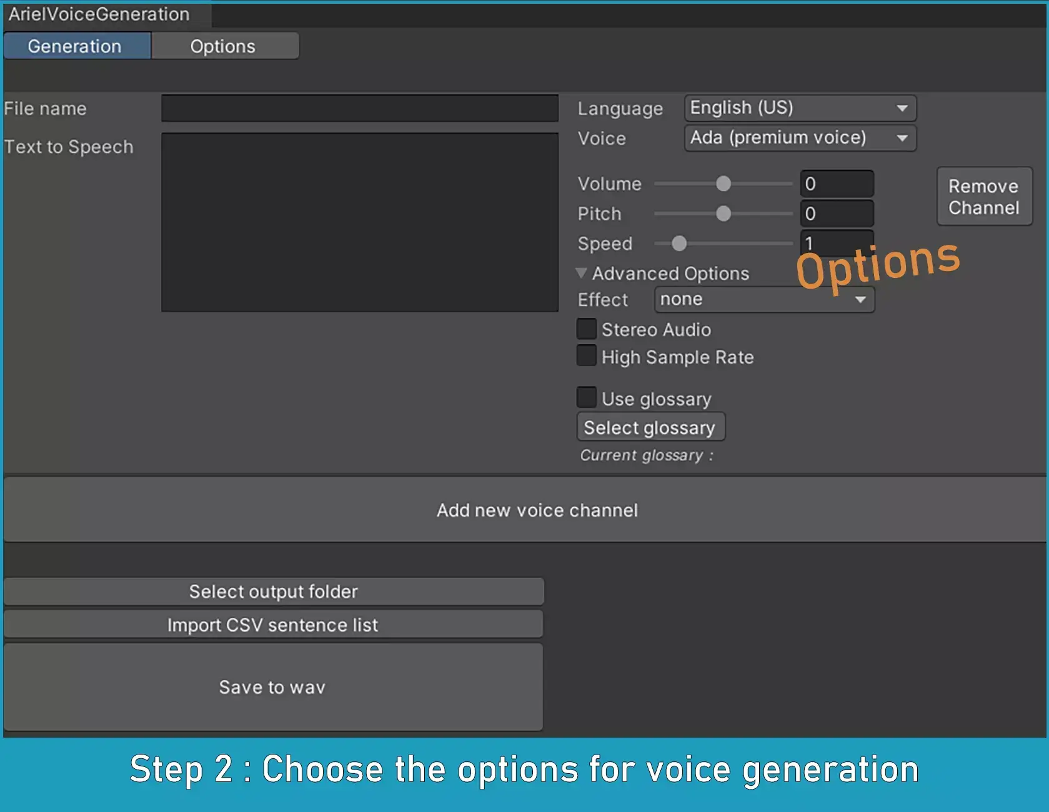Select the Generation tab
1049x812 pixels.
coord(75,45)
